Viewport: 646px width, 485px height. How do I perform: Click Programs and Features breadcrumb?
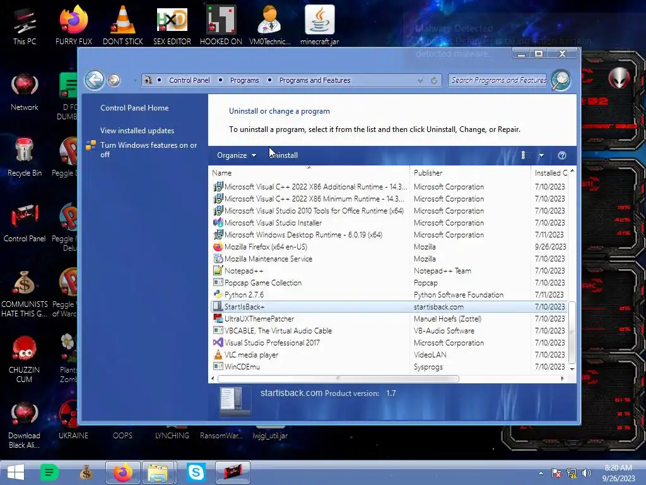click(315, 80)
